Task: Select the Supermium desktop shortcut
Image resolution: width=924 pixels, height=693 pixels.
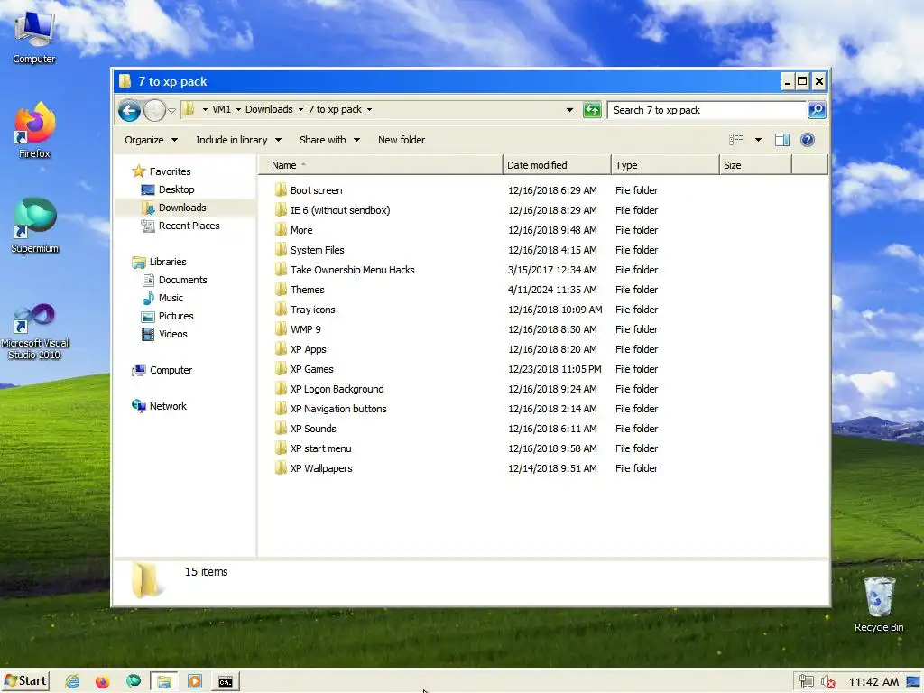Action: tap(34, 226)
